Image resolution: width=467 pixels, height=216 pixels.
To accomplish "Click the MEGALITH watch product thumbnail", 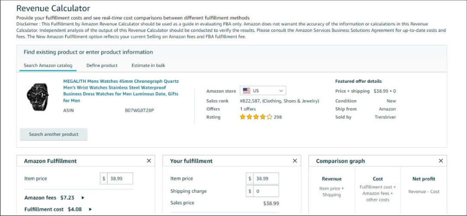I will point(37,97).
